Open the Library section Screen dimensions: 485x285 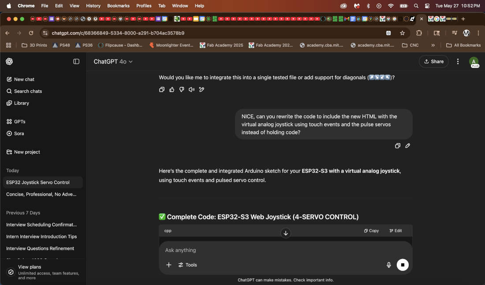point(18,103)
